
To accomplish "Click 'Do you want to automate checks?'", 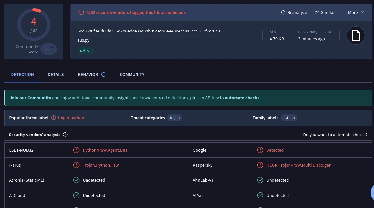I will click(335, 135).
